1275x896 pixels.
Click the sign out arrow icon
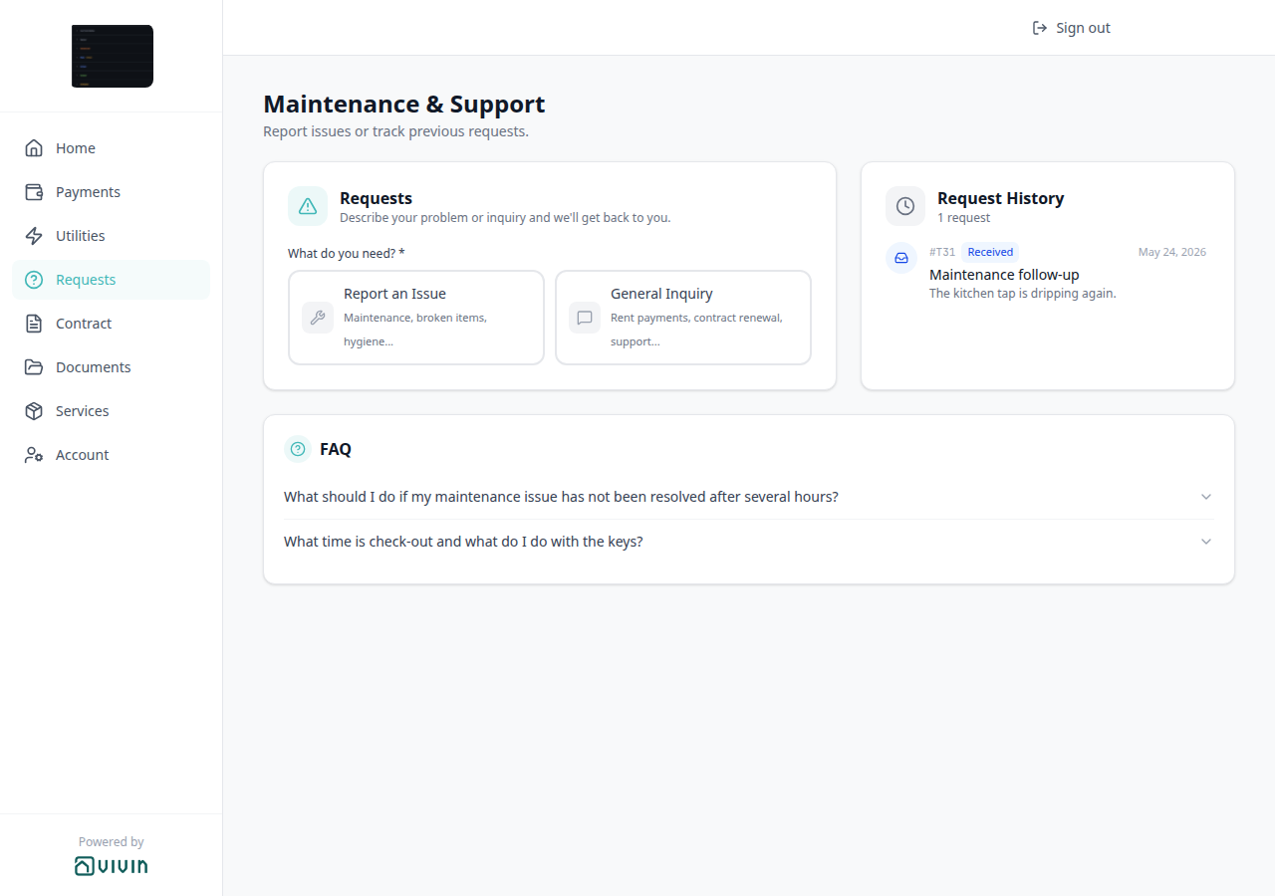tap(1040, 28)
